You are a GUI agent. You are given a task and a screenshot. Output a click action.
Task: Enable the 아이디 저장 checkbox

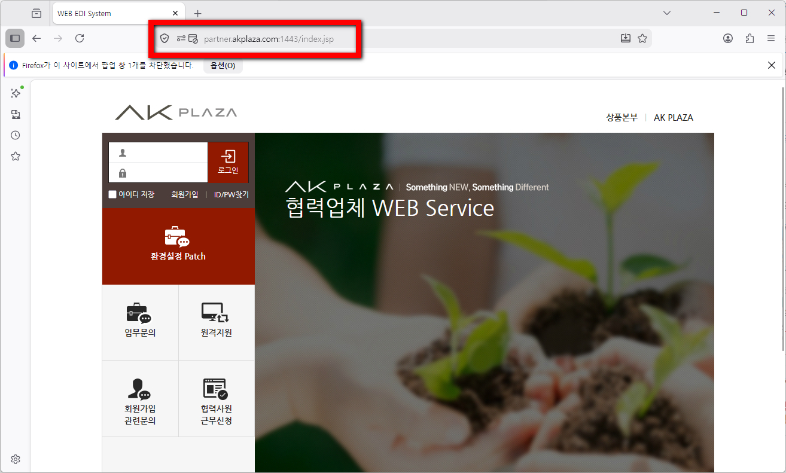(112, 194)
